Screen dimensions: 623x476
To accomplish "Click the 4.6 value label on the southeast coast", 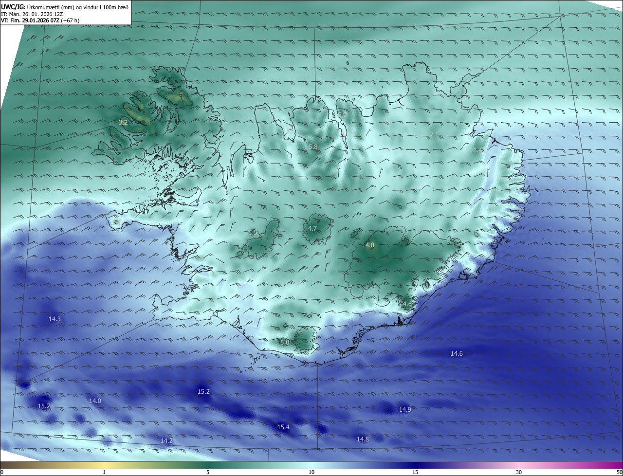I will [x=407, y=304].
